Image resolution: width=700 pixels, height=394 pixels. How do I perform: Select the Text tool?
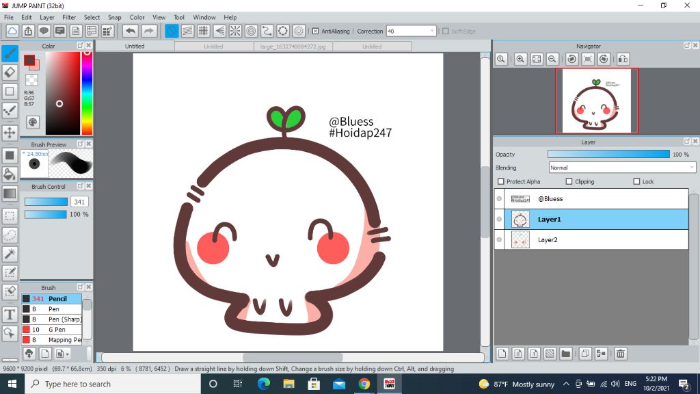(x=10, y=315)
